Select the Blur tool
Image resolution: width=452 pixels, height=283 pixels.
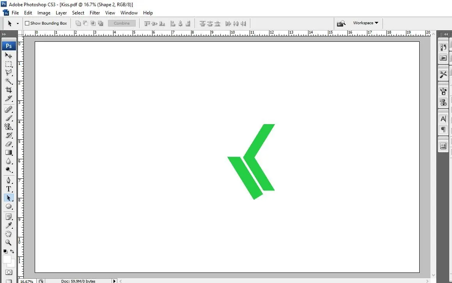(8, 161)
